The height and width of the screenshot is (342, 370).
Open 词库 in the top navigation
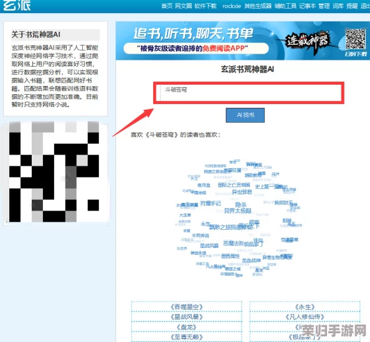338,6
